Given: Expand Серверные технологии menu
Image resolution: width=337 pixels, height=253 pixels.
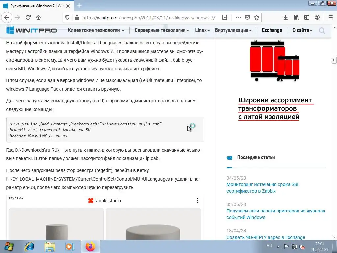Looking at the screenshot, I should point(162,30).
